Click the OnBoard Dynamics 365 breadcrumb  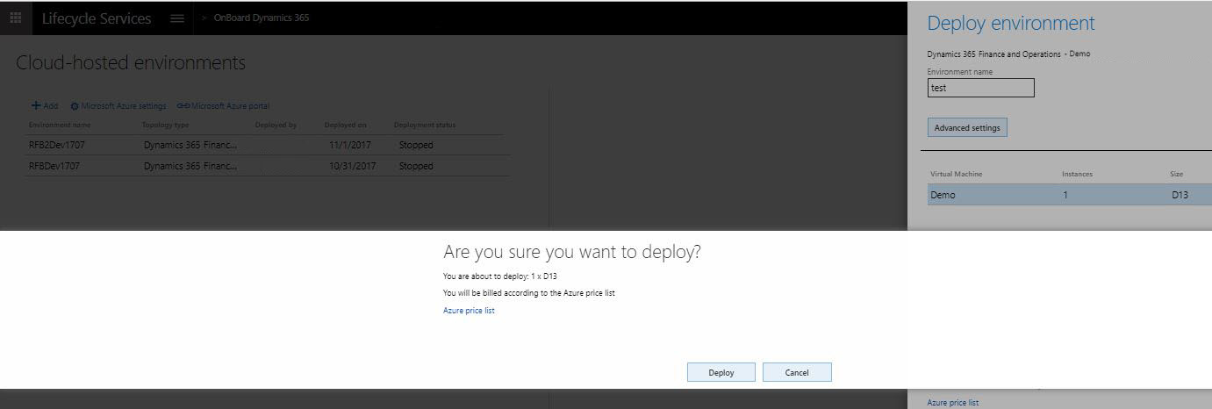(x=262, y=18)
